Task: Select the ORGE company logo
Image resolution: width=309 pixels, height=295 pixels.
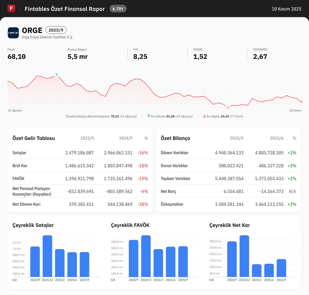Action: 13,33
